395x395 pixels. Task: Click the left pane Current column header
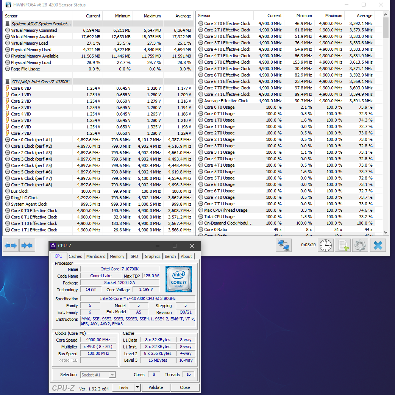pos(87,16)
